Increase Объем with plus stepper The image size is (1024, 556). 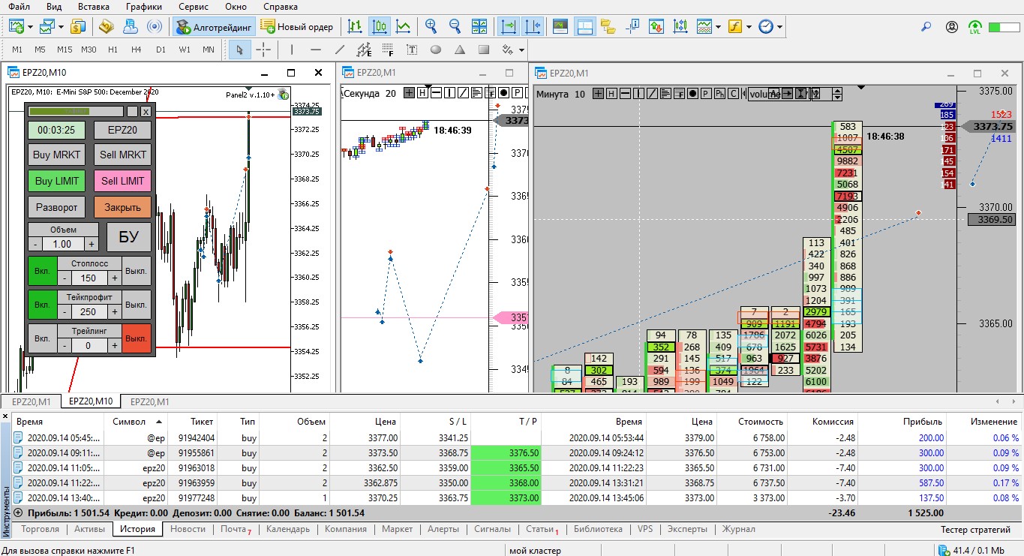coord(91,244)
